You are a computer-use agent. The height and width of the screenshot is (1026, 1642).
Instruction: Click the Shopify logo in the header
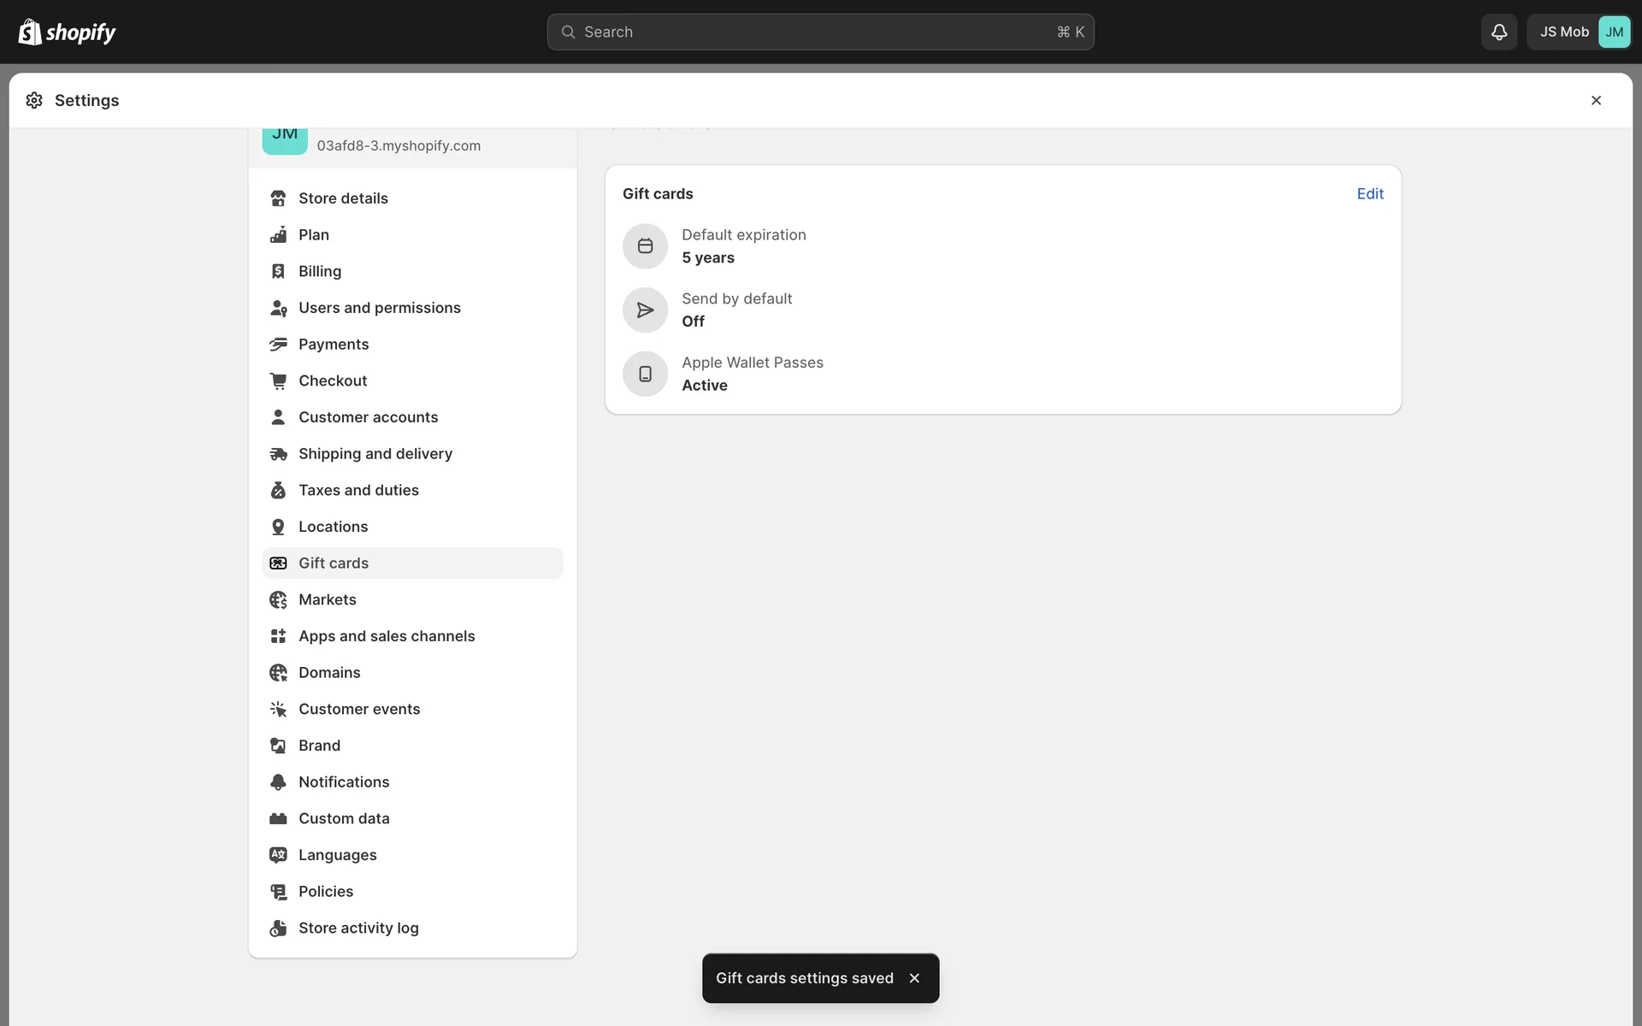coord(67,32)
